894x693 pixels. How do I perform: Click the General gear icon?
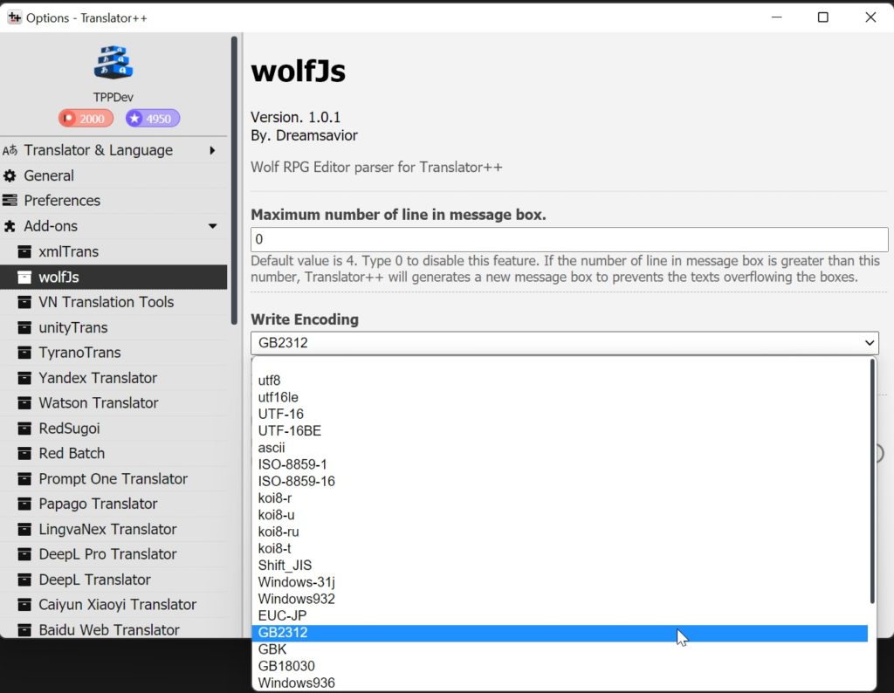pyautogui.click(x=10, y=175)
